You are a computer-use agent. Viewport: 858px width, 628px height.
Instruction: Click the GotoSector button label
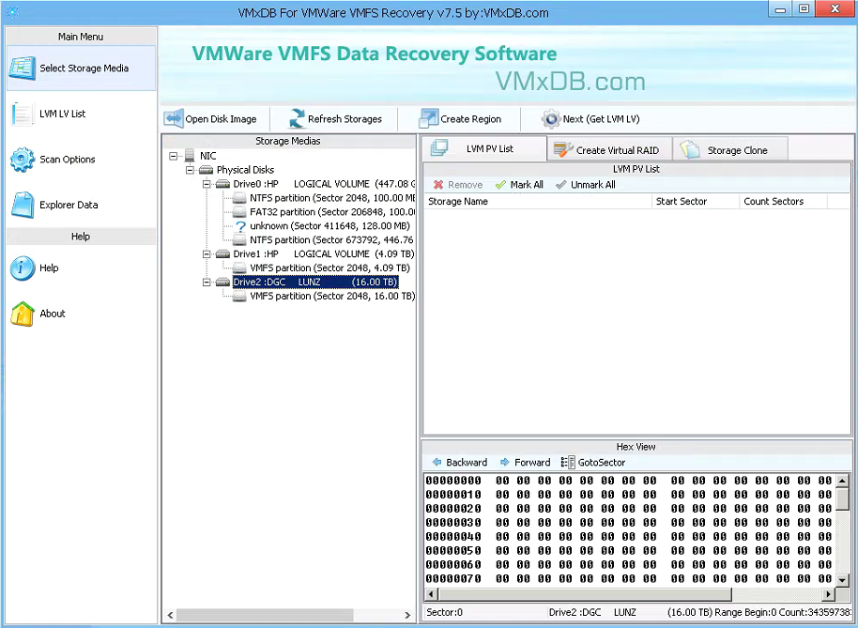tap(602, 462)
